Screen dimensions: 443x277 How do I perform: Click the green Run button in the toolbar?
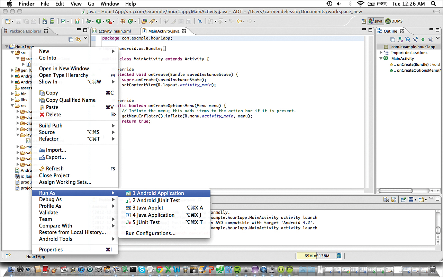point(98,21)
